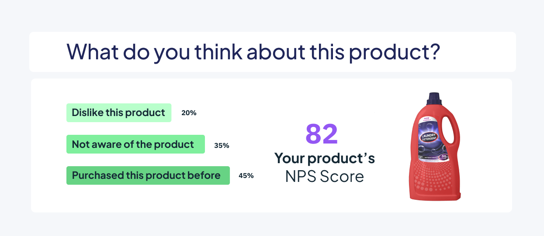Click the Laundry Detergent label on bottle

[x=428, y=138]
